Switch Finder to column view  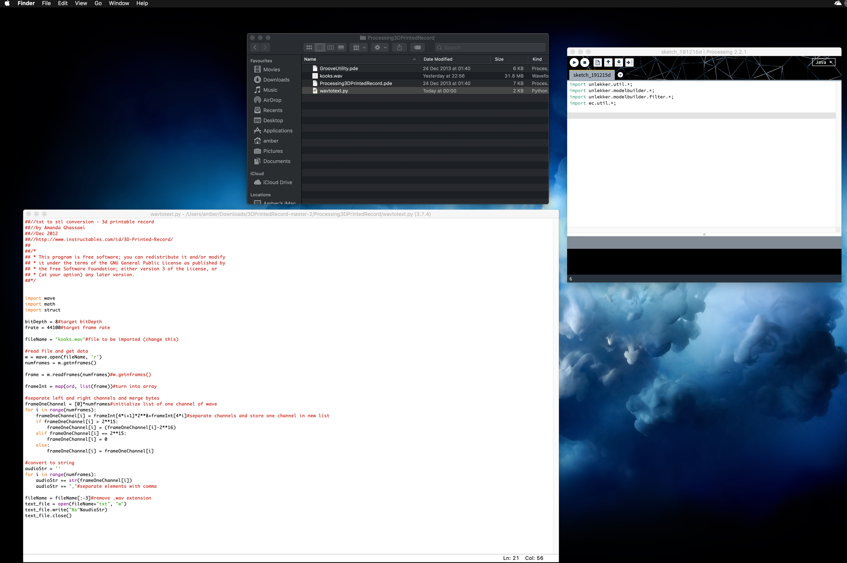330,47
